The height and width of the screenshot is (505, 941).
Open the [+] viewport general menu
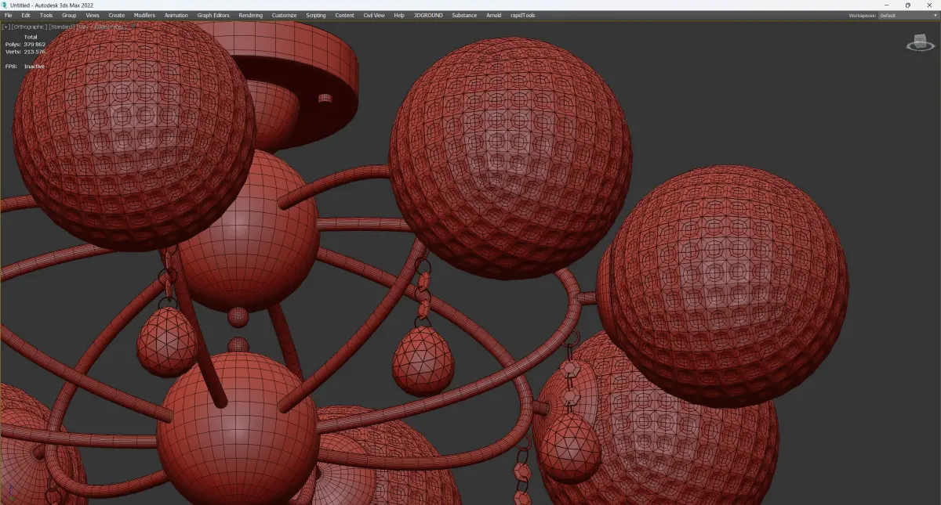coord(6,27)
